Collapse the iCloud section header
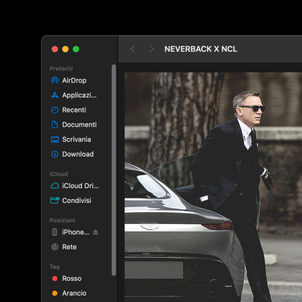The image size is (302, 302). (x=59, y=174)
